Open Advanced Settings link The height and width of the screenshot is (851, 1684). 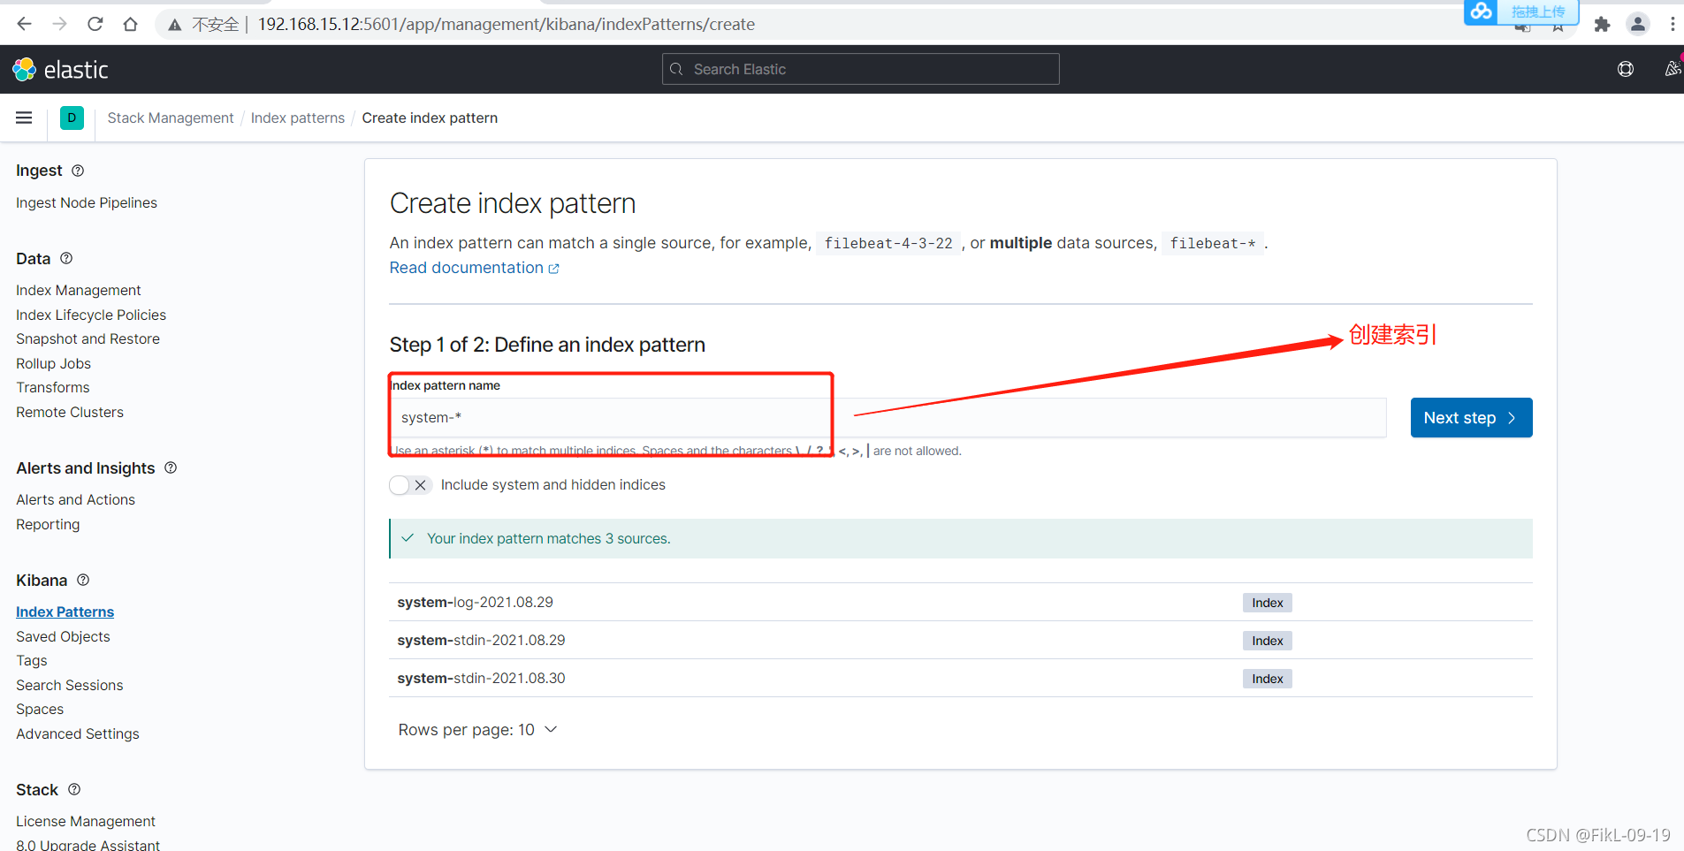[78, 733]
